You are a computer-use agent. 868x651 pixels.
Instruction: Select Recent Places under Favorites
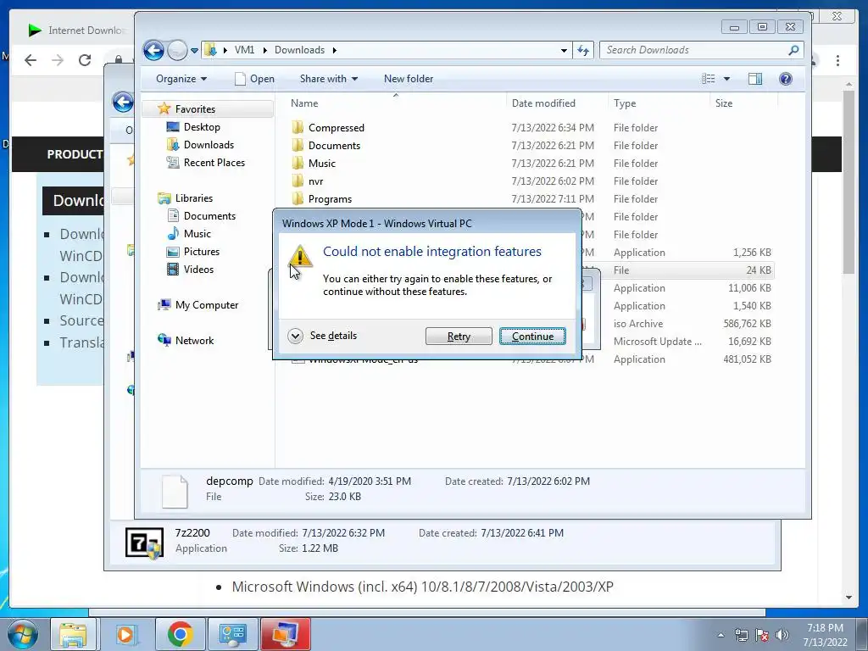click(x=214, y=162)
